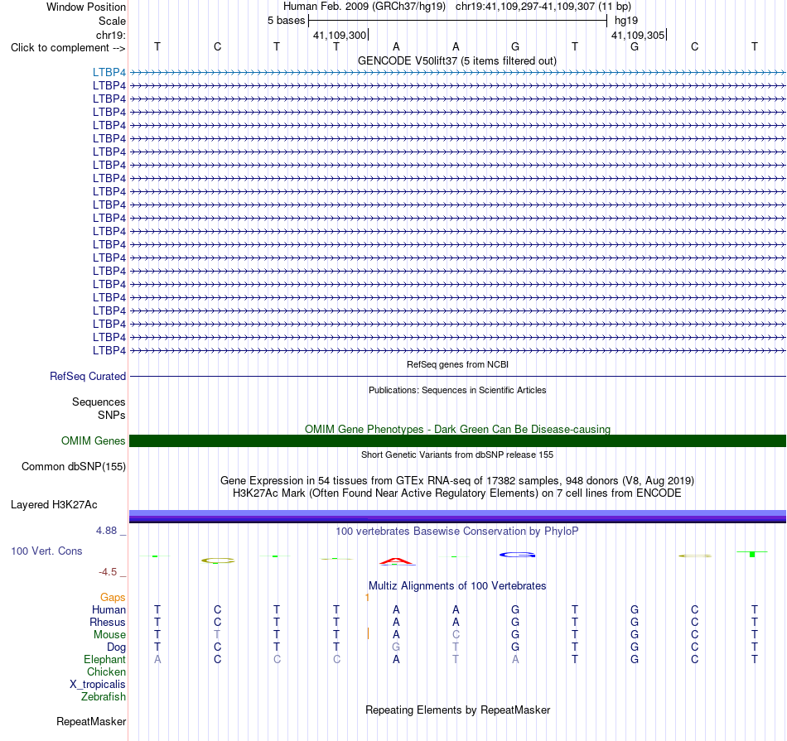Click the chr19:41,109,297-41,109,307 position text

(543, 7)
